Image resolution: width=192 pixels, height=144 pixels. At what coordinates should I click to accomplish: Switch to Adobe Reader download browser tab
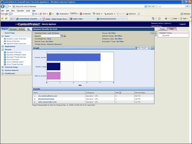(56, 19)
